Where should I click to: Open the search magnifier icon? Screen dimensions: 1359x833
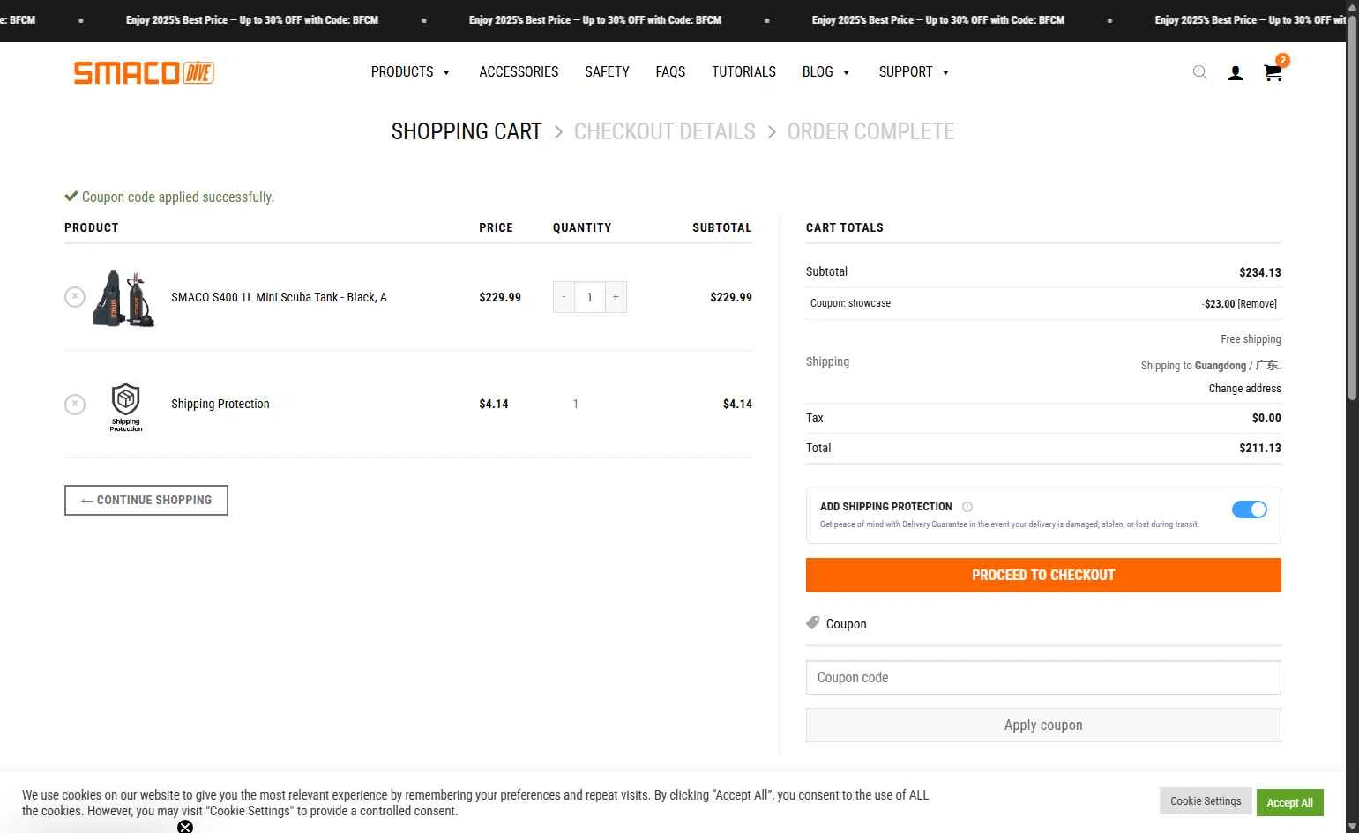pos(1199,72)
